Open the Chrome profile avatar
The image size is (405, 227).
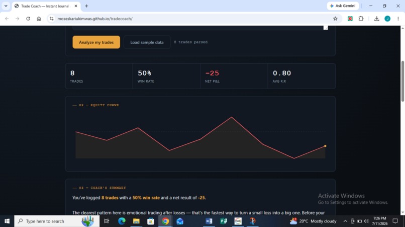[x=387, y=19]
